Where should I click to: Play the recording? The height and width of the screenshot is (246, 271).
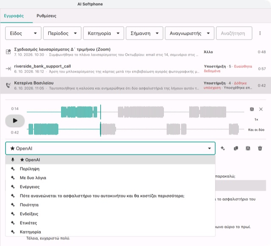(15, 121)
